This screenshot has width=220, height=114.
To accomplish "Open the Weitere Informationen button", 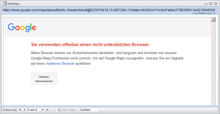I will [x=44, y=79].
